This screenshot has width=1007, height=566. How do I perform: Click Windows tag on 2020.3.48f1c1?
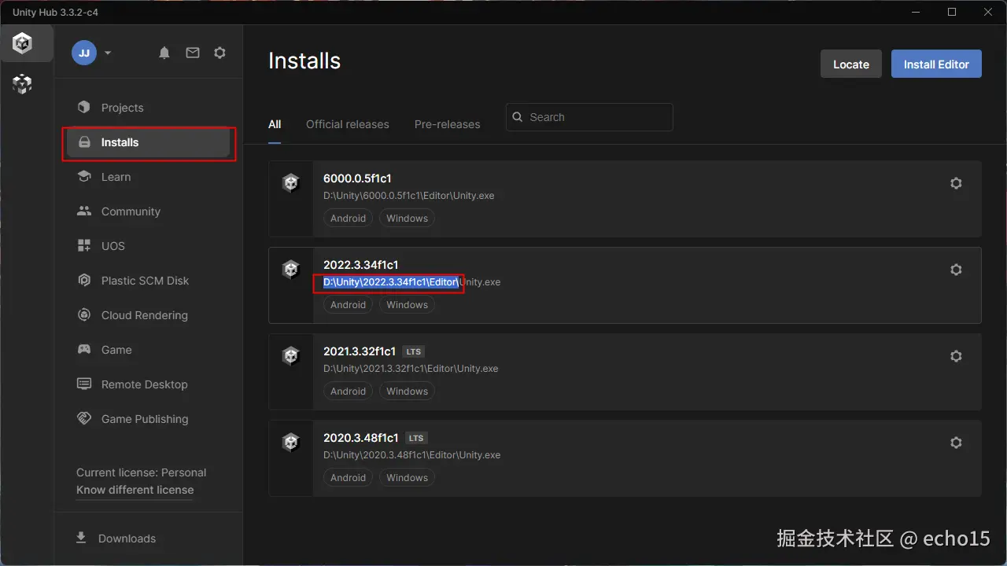tap(407, 478)
